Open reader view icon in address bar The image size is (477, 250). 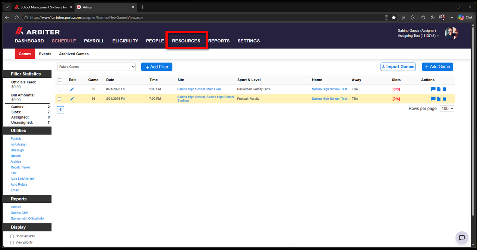click(386, 17)
